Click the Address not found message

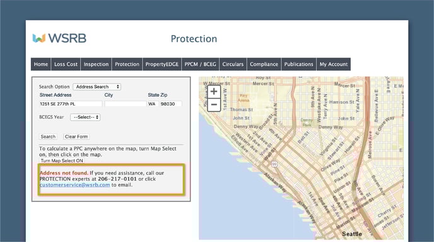(64, 172)
